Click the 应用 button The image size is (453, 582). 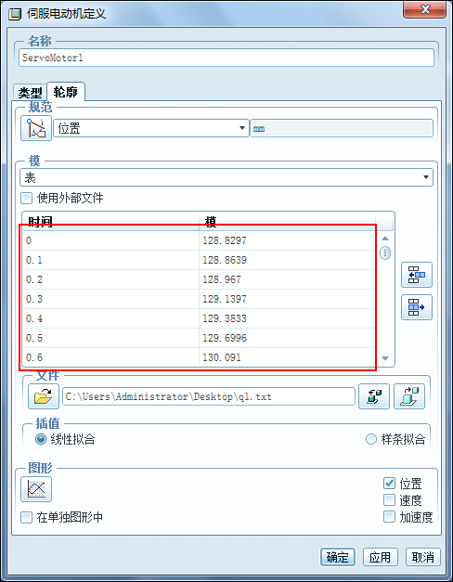click(x=381, y=557)
